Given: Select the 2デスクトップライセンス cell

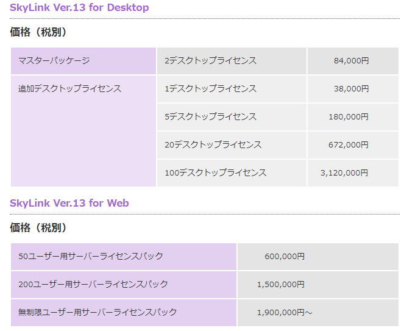Looking at the screenshot, I should click(211, 60).
